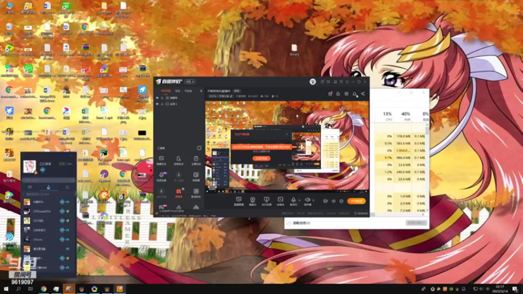Click the orange start streaming button

pos(356,201)
